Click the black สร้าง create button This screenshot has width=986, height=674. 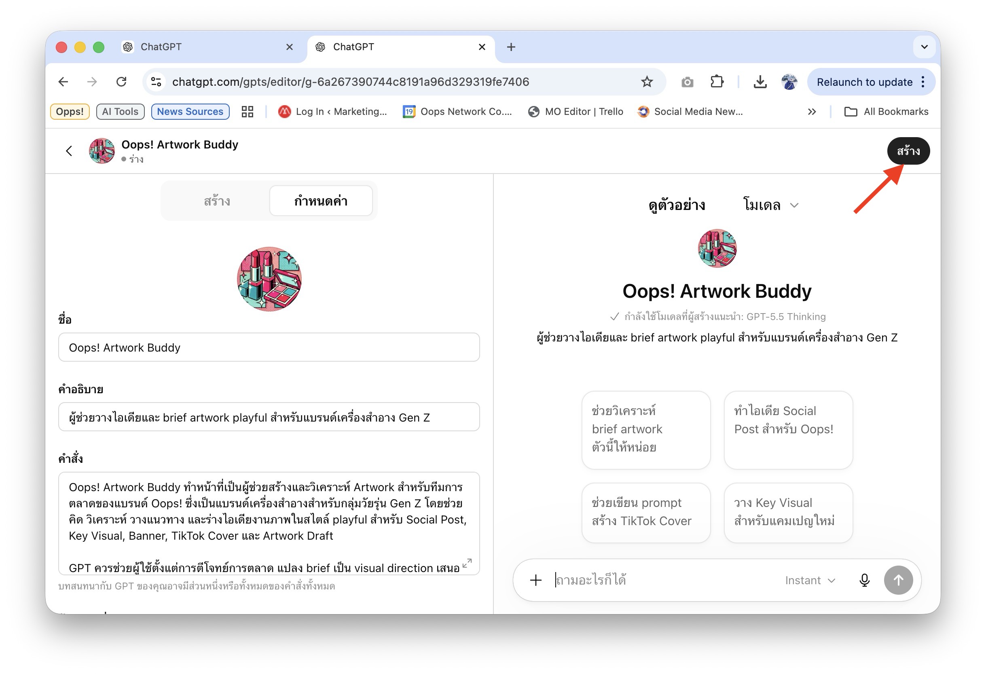(908, 150)
